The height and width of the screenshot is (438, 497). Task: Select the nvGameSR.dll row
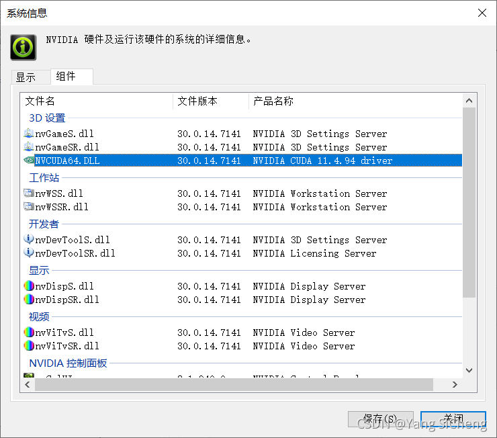242,147
